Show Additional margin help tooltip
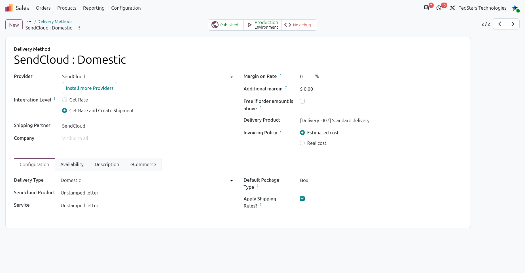The image size is (525, 273). 286,87
